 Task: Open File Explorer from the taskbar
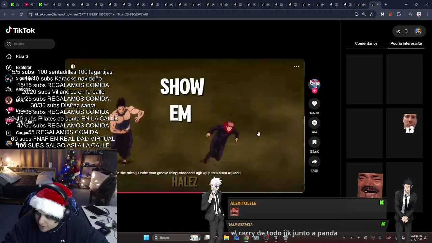[226, 238]
